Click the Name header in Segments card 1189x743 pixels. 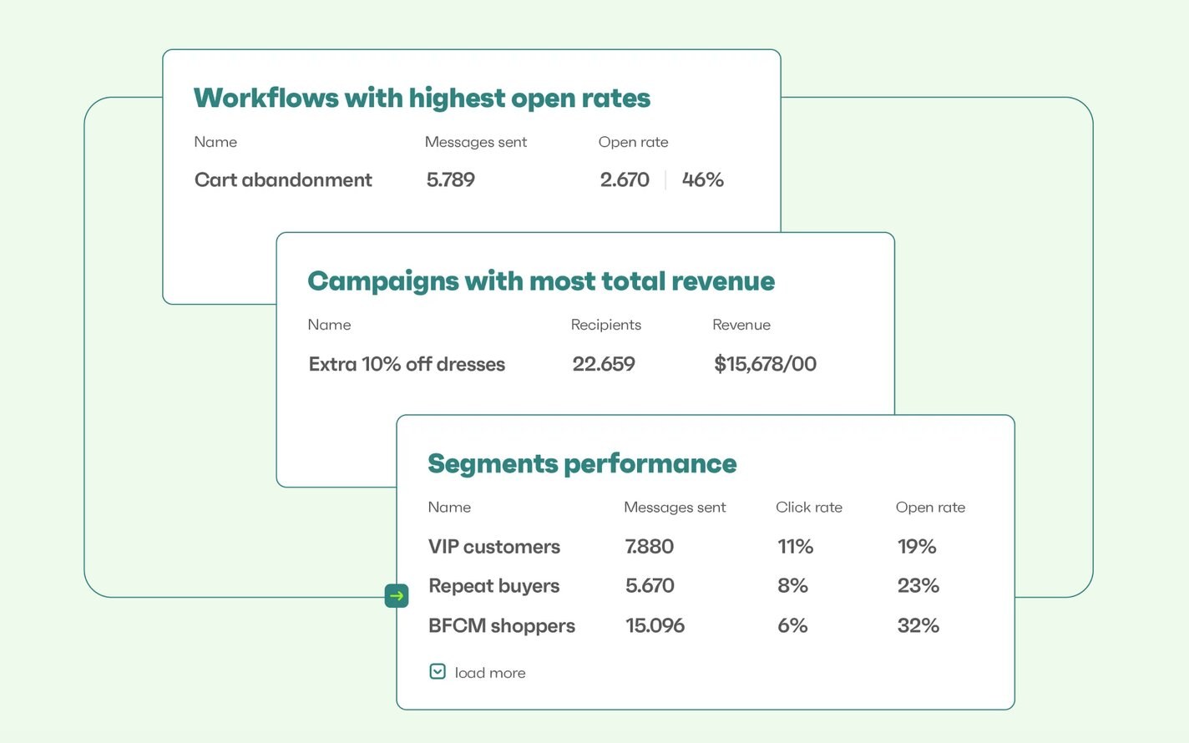click(x=449, y=508)
